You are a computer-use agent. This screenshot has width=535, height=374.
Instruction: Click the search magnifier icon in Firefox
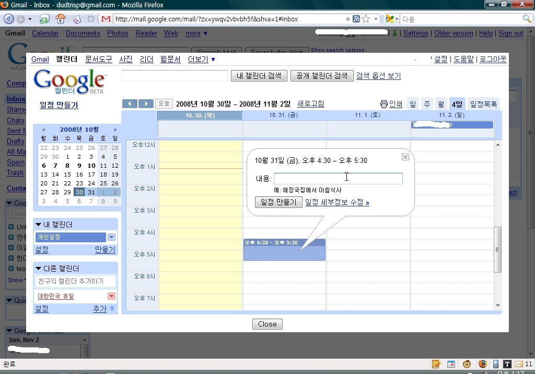527,19
